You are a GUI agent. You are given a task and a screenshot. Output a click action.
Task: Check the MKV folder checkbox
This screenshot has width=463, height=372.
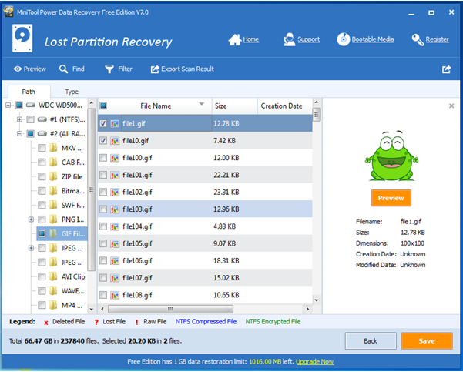42,148
